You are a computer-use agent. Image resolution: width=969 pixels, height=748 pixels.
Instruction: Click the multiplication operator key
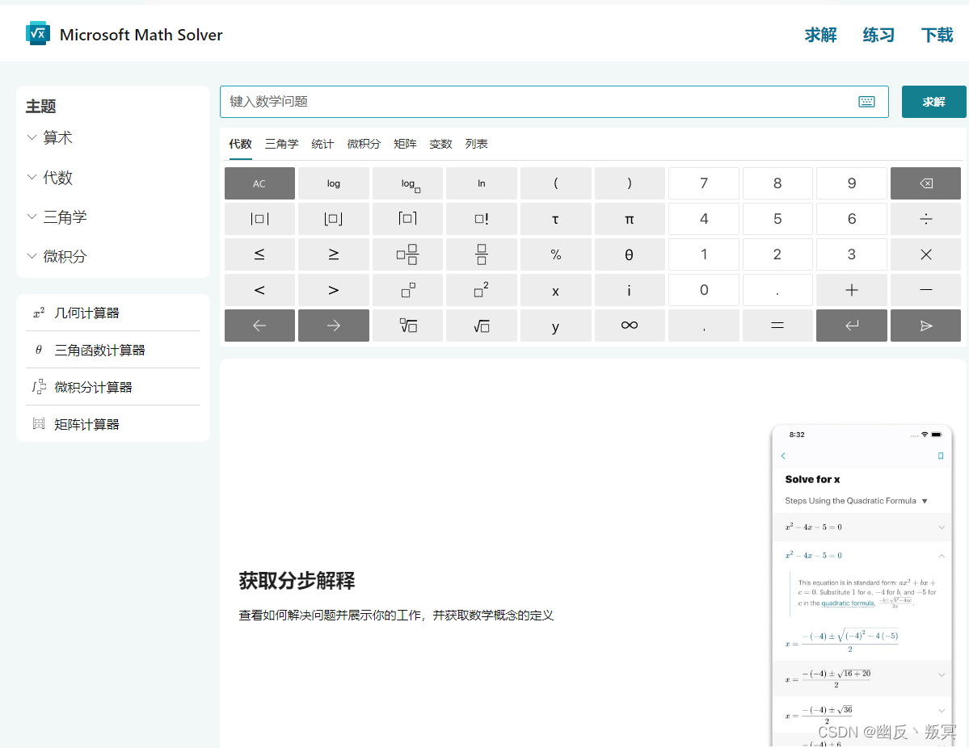(925, 254)
